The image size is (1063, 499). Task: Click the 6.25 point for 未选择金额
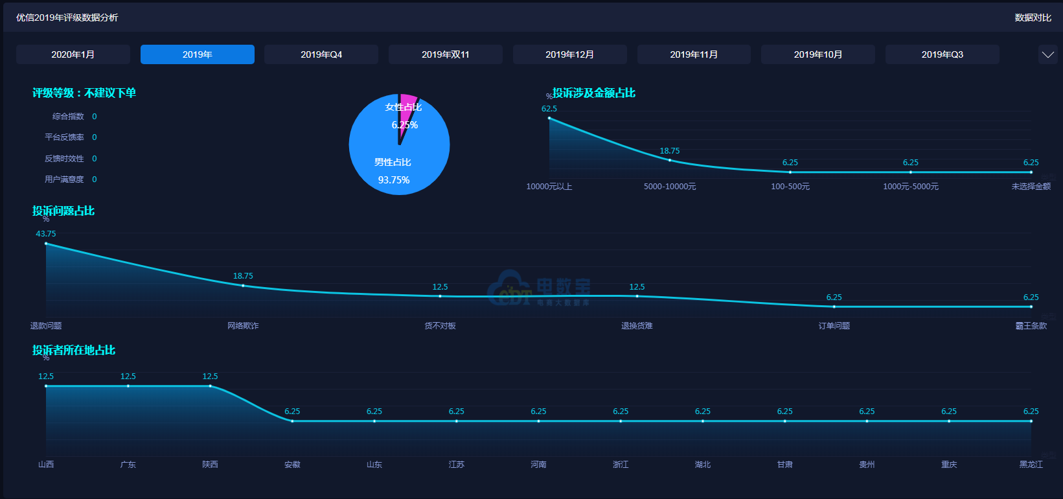click(x=1031, y=172)
